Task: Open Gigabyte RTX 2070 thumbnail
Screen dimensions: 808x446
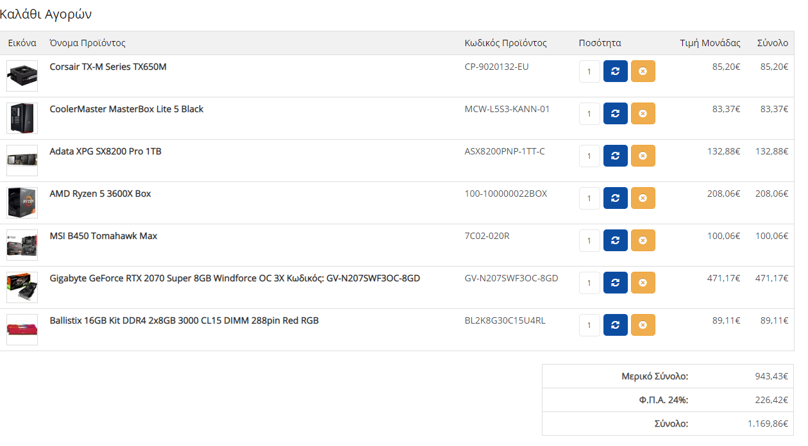Action: point(22,287)
